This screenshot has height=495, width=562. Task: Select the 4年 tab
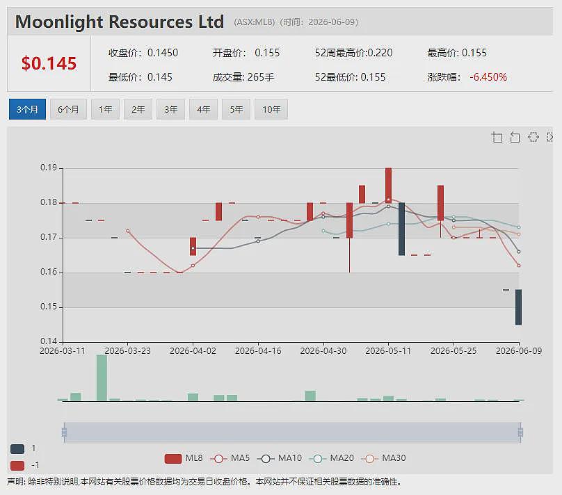(203, 109)
